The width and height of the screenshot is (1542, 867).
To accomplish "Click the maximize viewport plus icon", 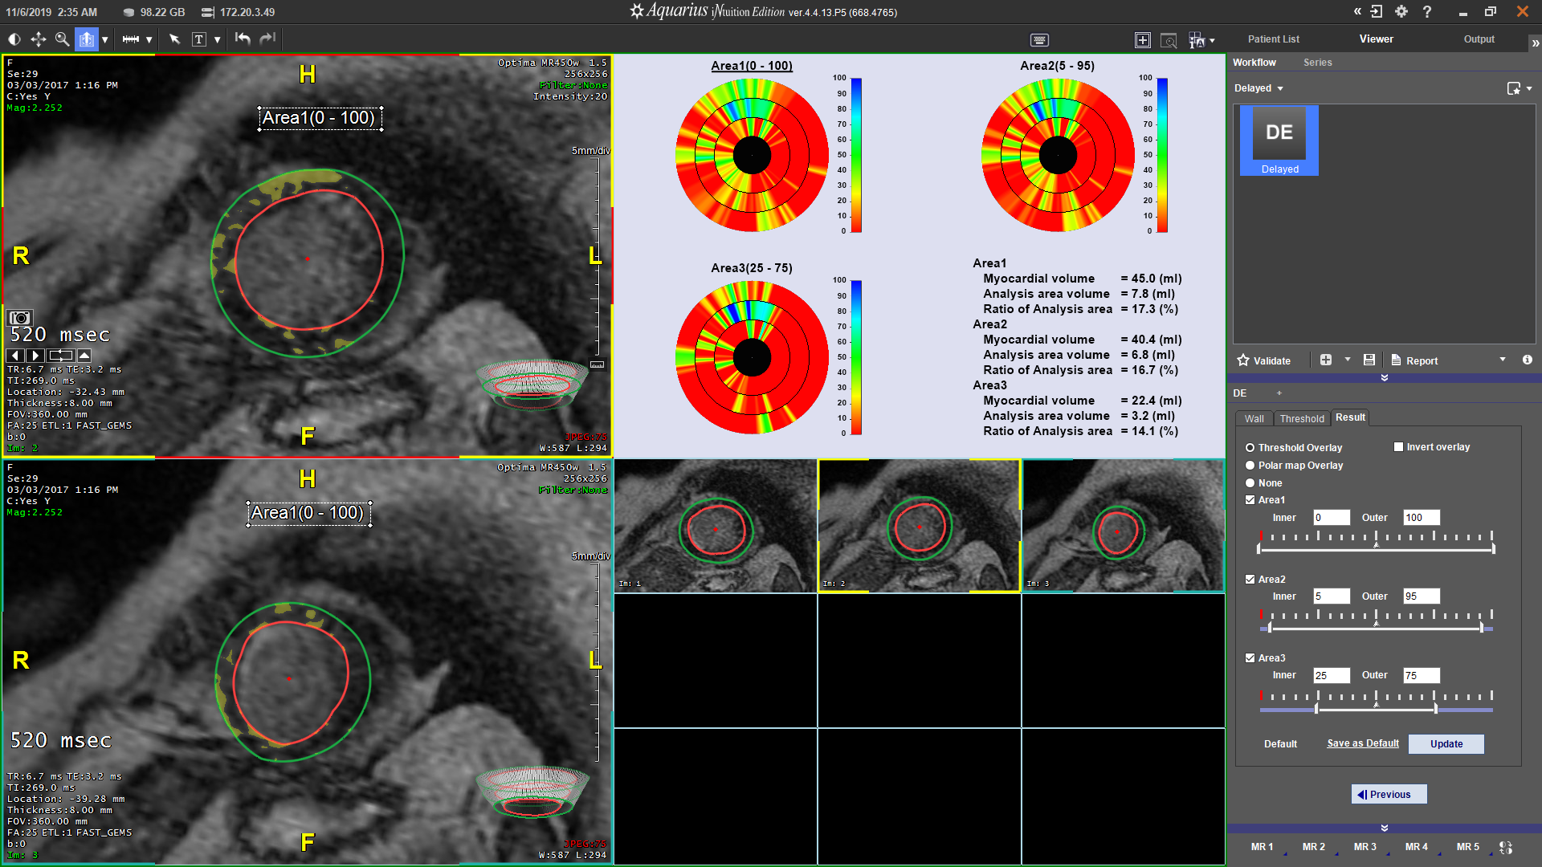I will pyautogui.click(x=1142, y=39).
